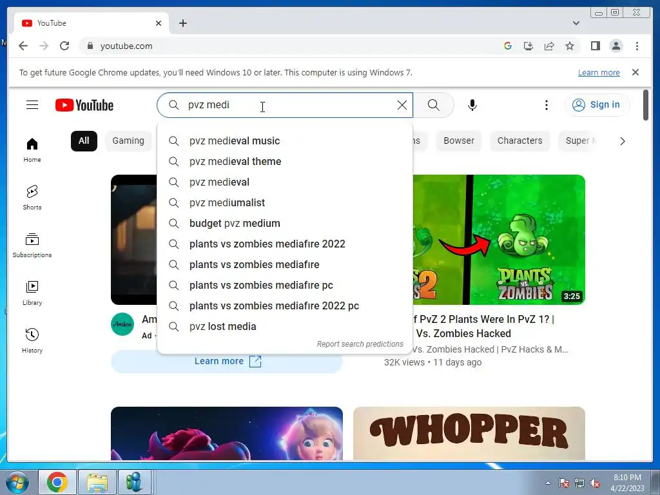Choose suggestion pvz mediumalist
660x495 pixels.
[x=284, y=202]
